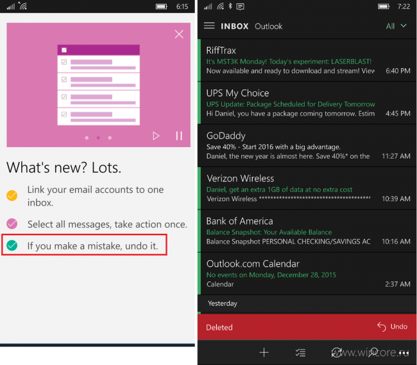Click Link your email accounts text

(x=96, y=196)
